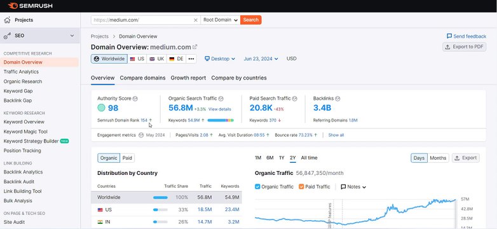Click Show all engagement metrics

[x=336, y=135]
